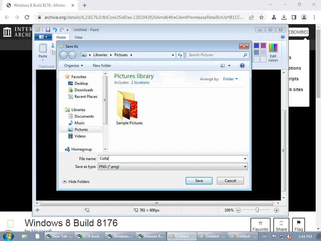321x241 pixels.
Task: Select Libraries in the navigation pane
Action: [x=78, y=110]
